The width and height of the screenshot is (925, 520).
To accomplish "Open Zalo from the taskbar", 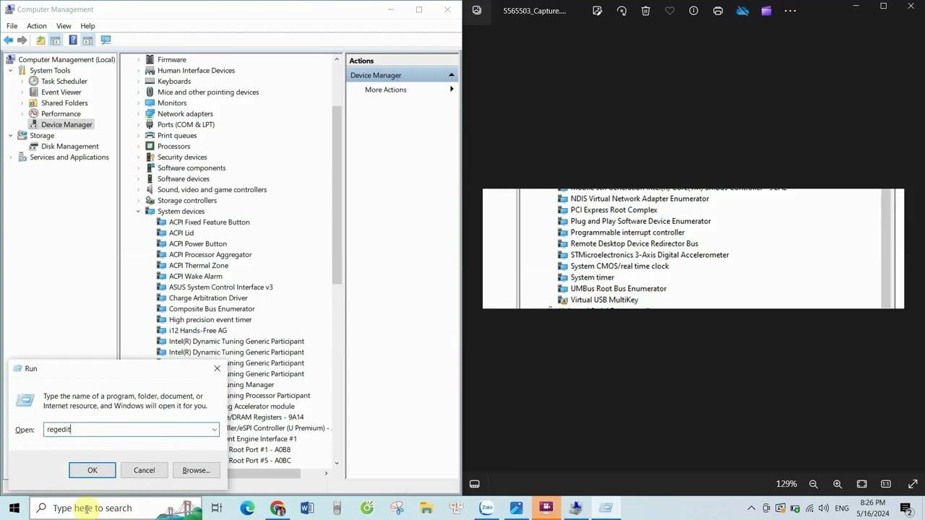I will pos(486,508).
